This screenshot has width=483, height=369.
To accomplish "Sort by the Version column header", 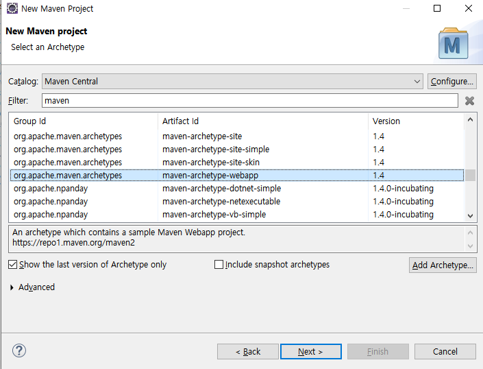I will click(416, 121).
